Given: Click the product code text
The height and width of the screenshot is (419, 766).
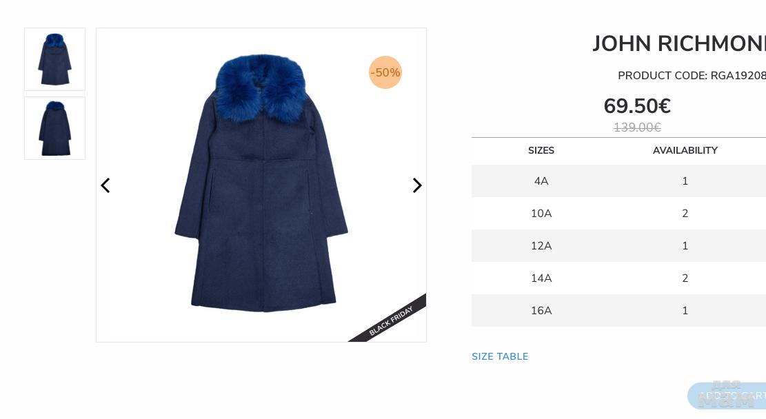Looking at the screenshot, I should 692,76.
